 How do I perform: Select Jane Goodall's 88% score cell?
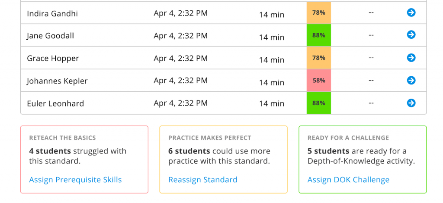[x=319, y=35]
